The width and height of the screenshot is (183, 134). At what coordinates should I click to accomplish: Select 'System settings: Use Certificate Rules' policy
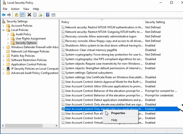[x=104, y=77]
